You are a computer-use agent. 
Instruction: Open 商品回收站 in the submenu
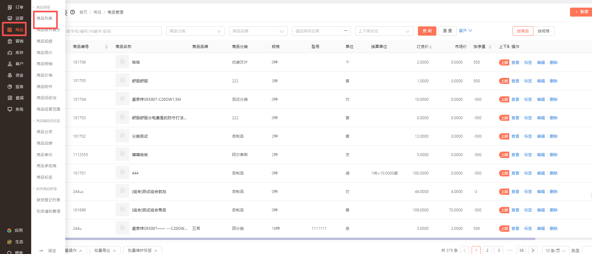point(46,98)
